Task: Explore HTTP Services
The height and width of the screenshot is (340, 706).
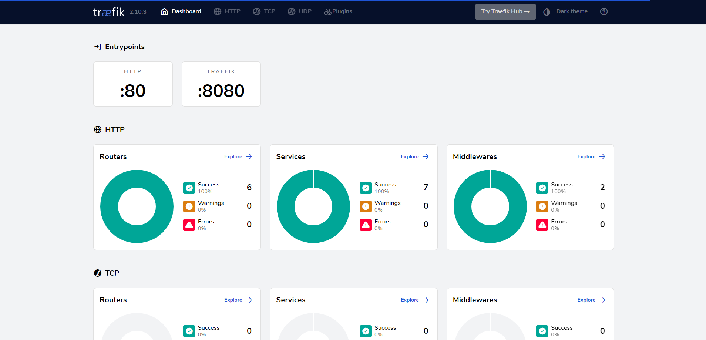Action: point(414,156)
